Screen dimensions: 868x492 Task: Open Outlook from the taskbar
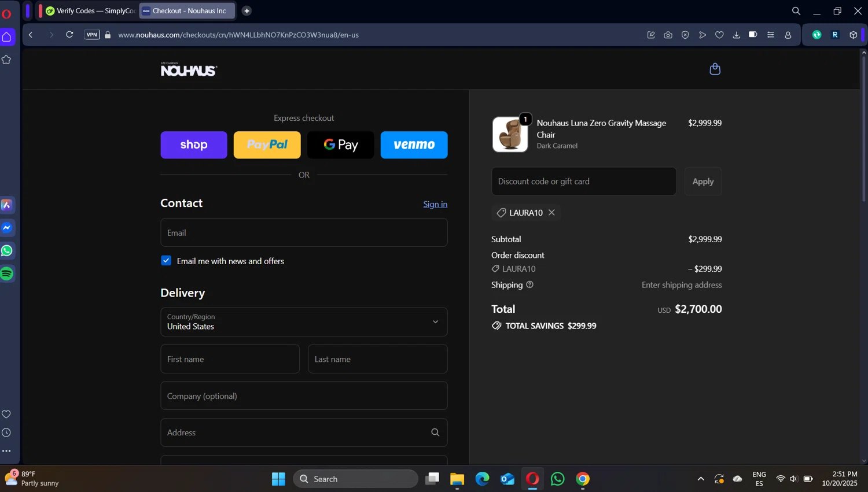[x=507, y=479]
